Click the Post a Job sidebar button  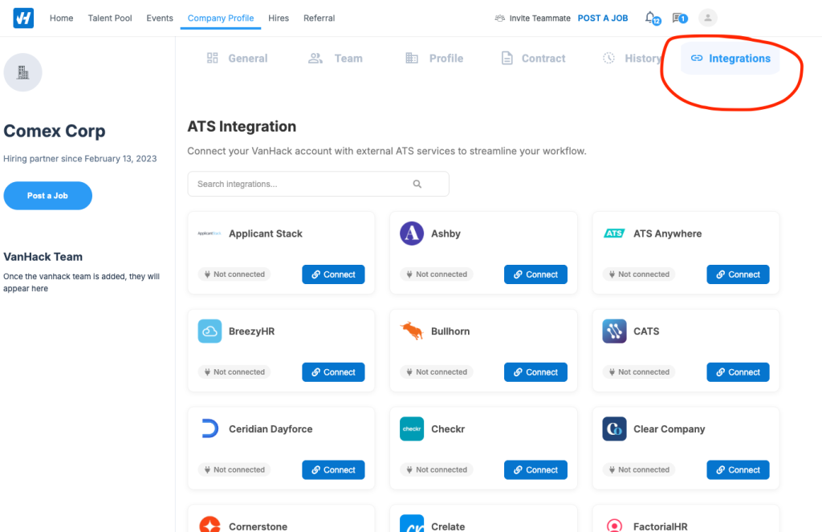pyautogui.click(x=47, y=195)
